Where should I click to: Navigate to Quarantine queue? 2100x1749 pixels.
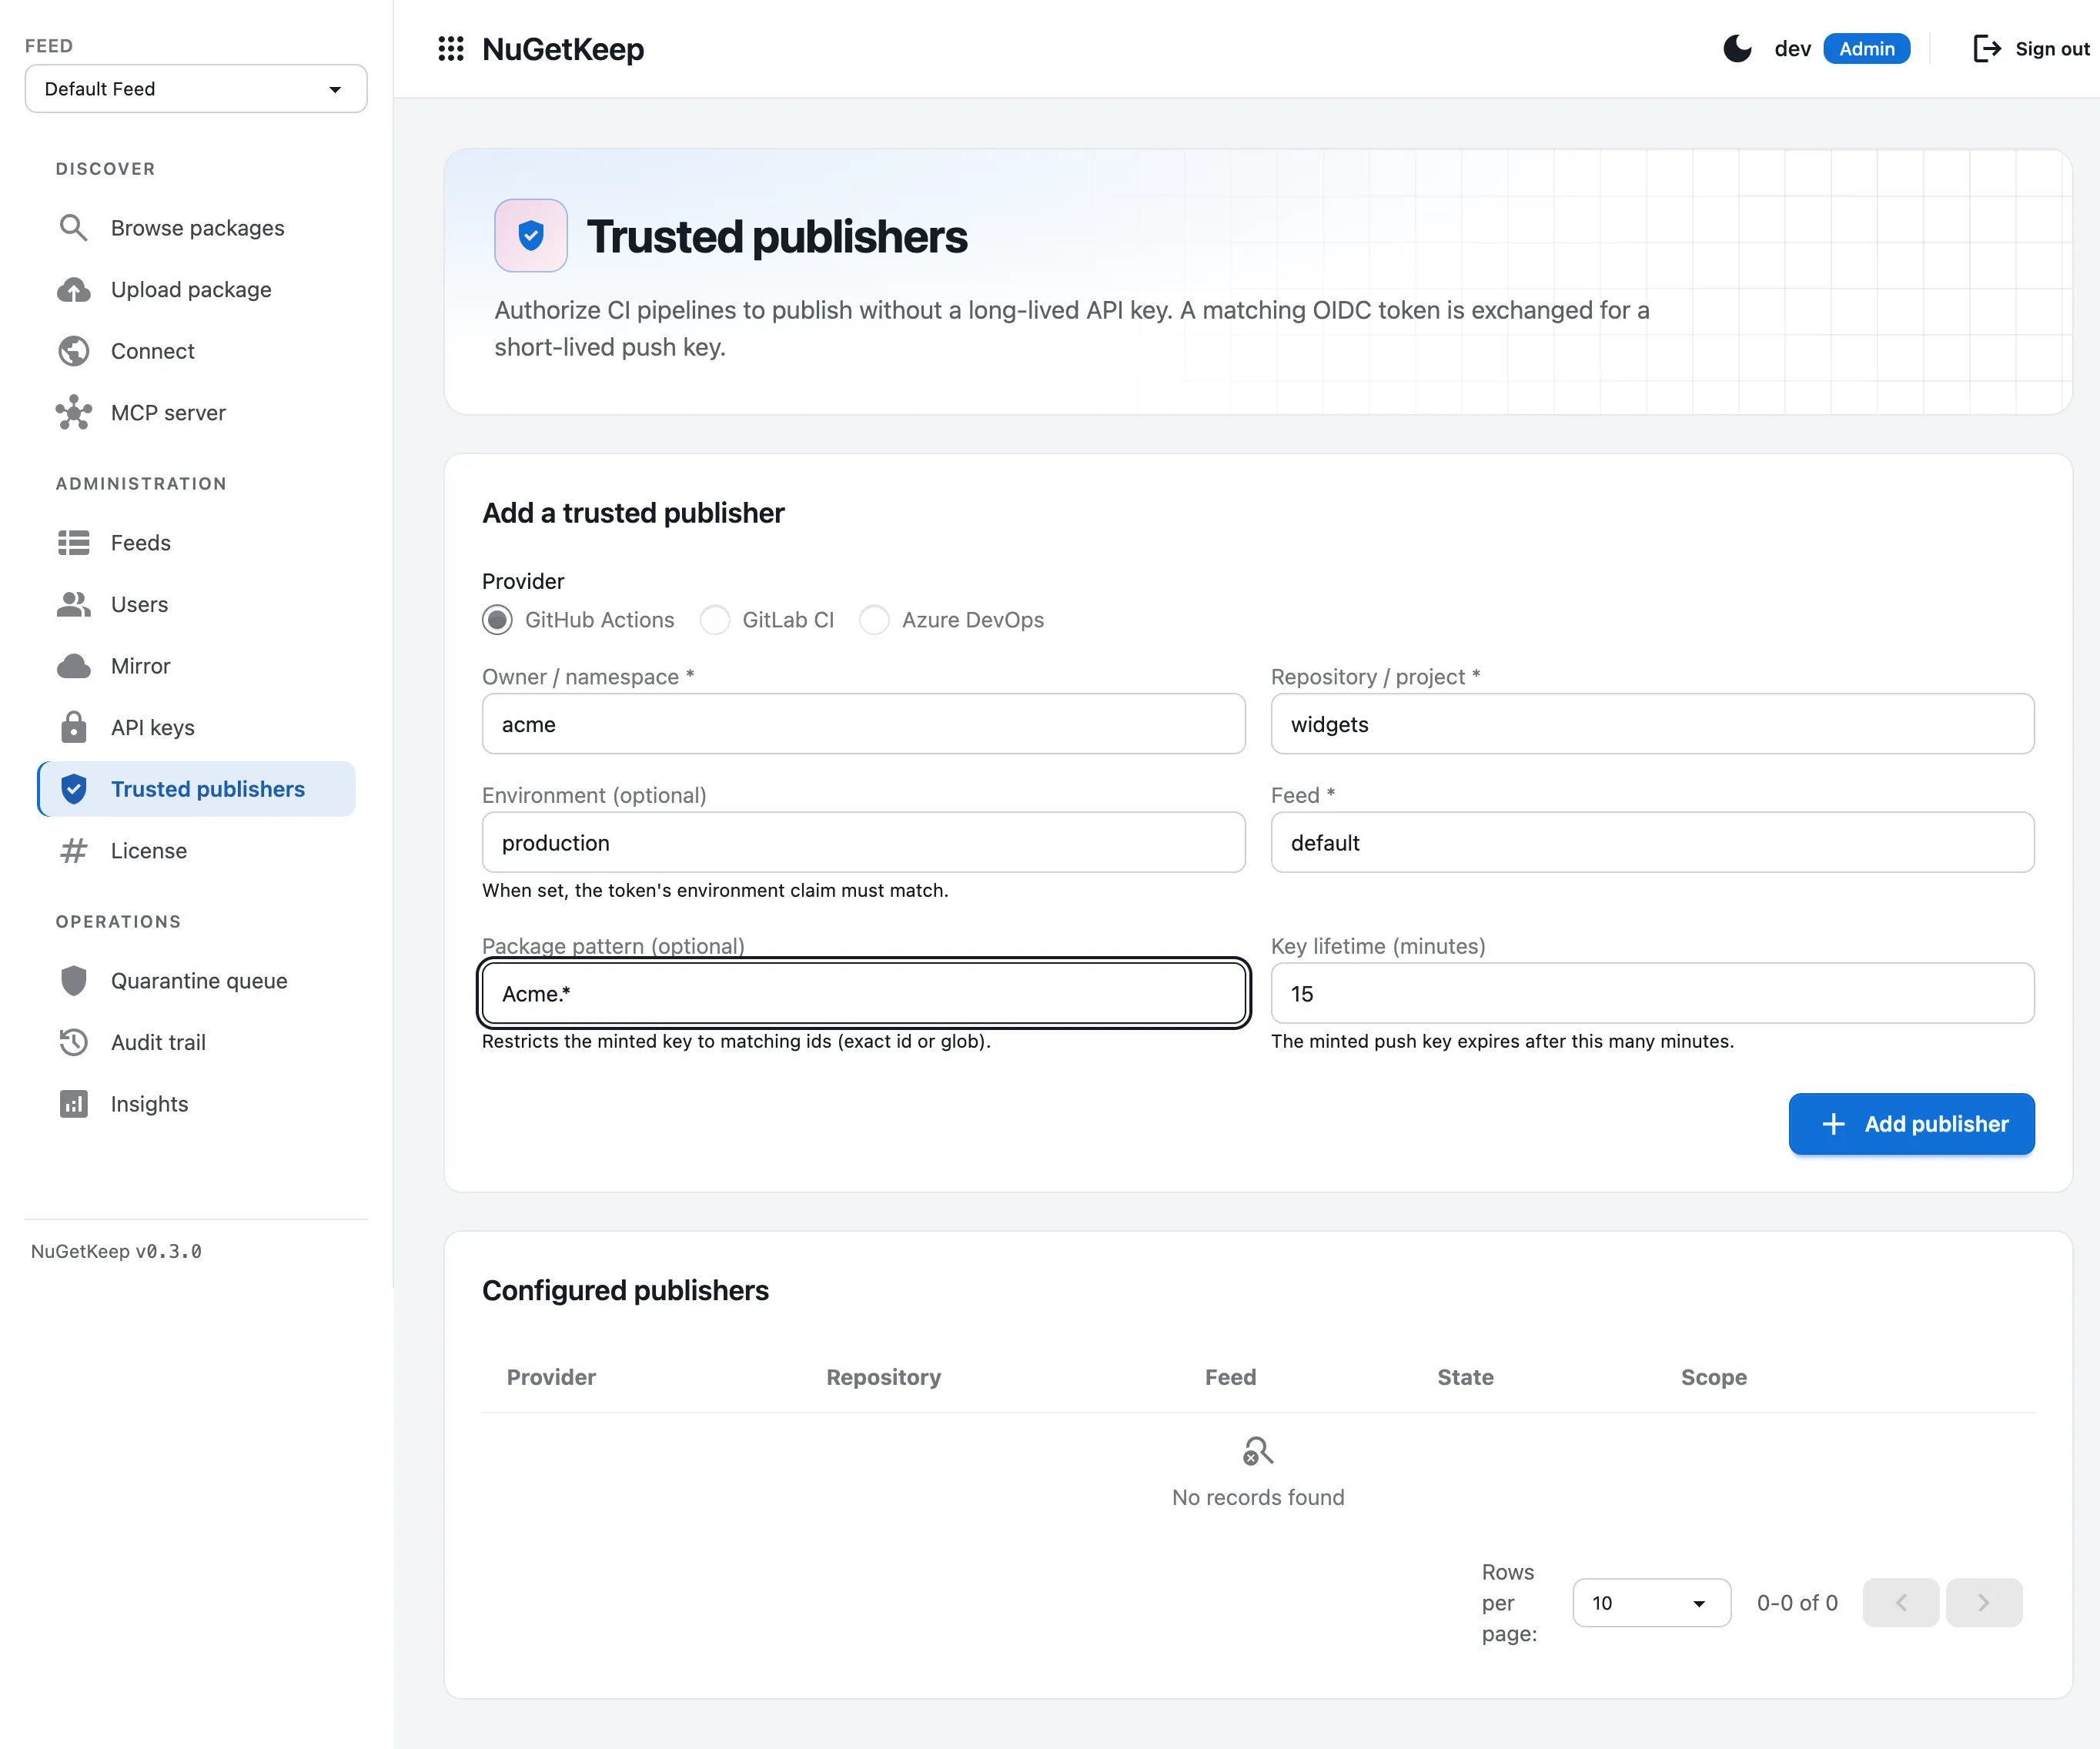pos(197,981)
